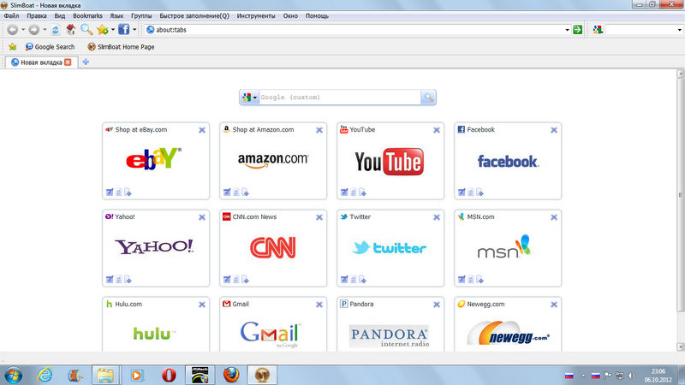The width and height of the screenshot is (685, 385).
Task: Open the toolbar search box dropdown
Action: pos(679,30)
